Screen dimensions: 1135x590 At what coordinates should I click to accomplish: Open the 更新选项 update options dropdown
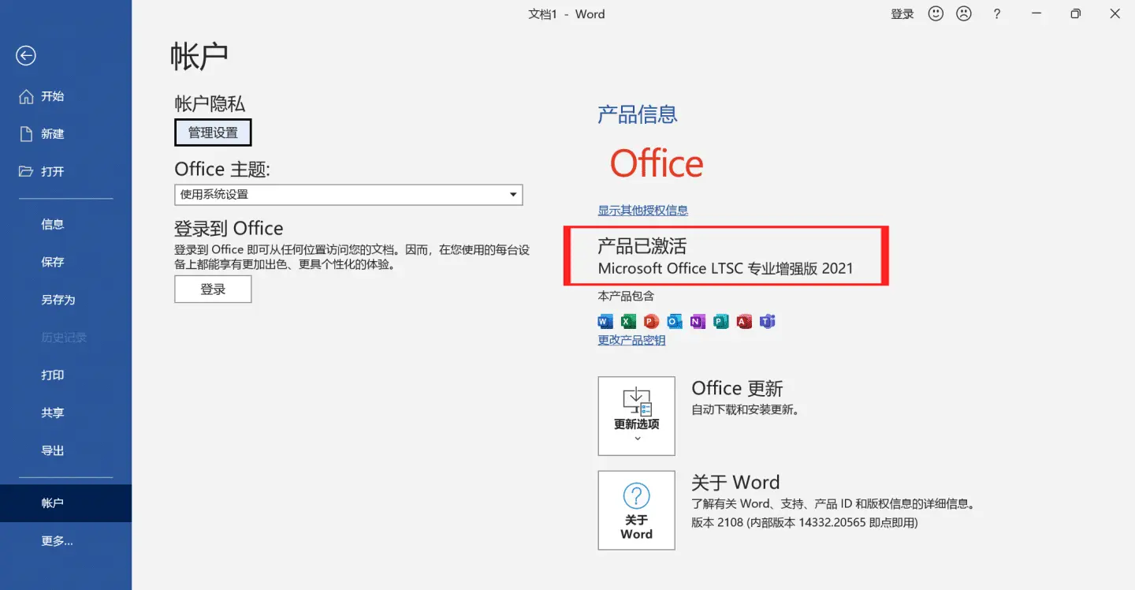pos(636,416)
